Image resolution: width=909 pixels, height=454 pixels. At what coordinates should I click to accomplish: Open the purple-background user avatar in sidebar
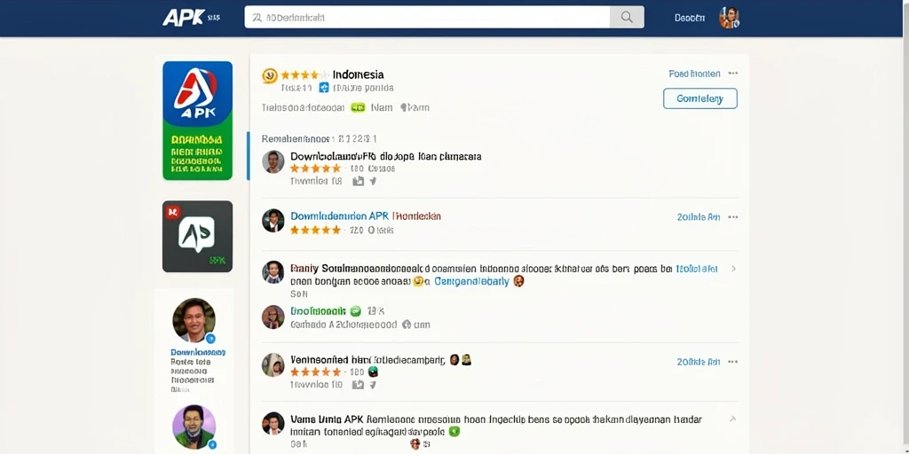[x=194, y=427]
